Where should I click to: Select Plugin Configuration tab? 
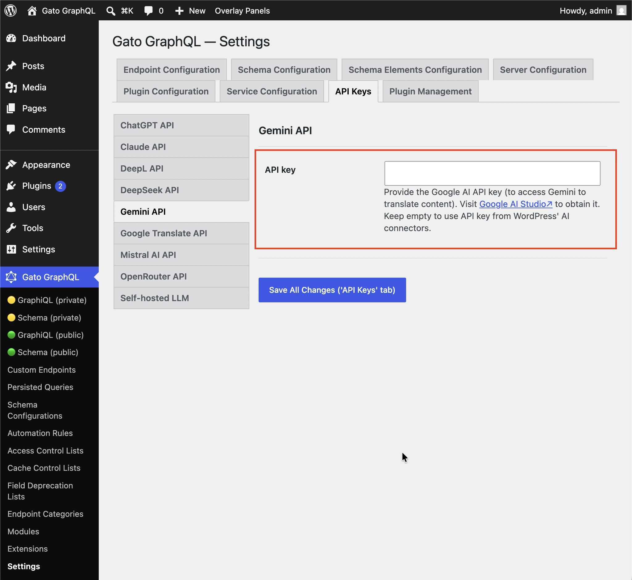click(166, 91)
